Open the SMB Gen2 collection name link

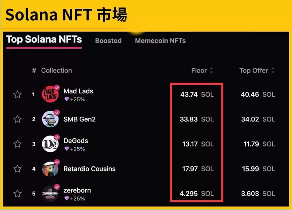pyautogui.click(x=80, y=119)
